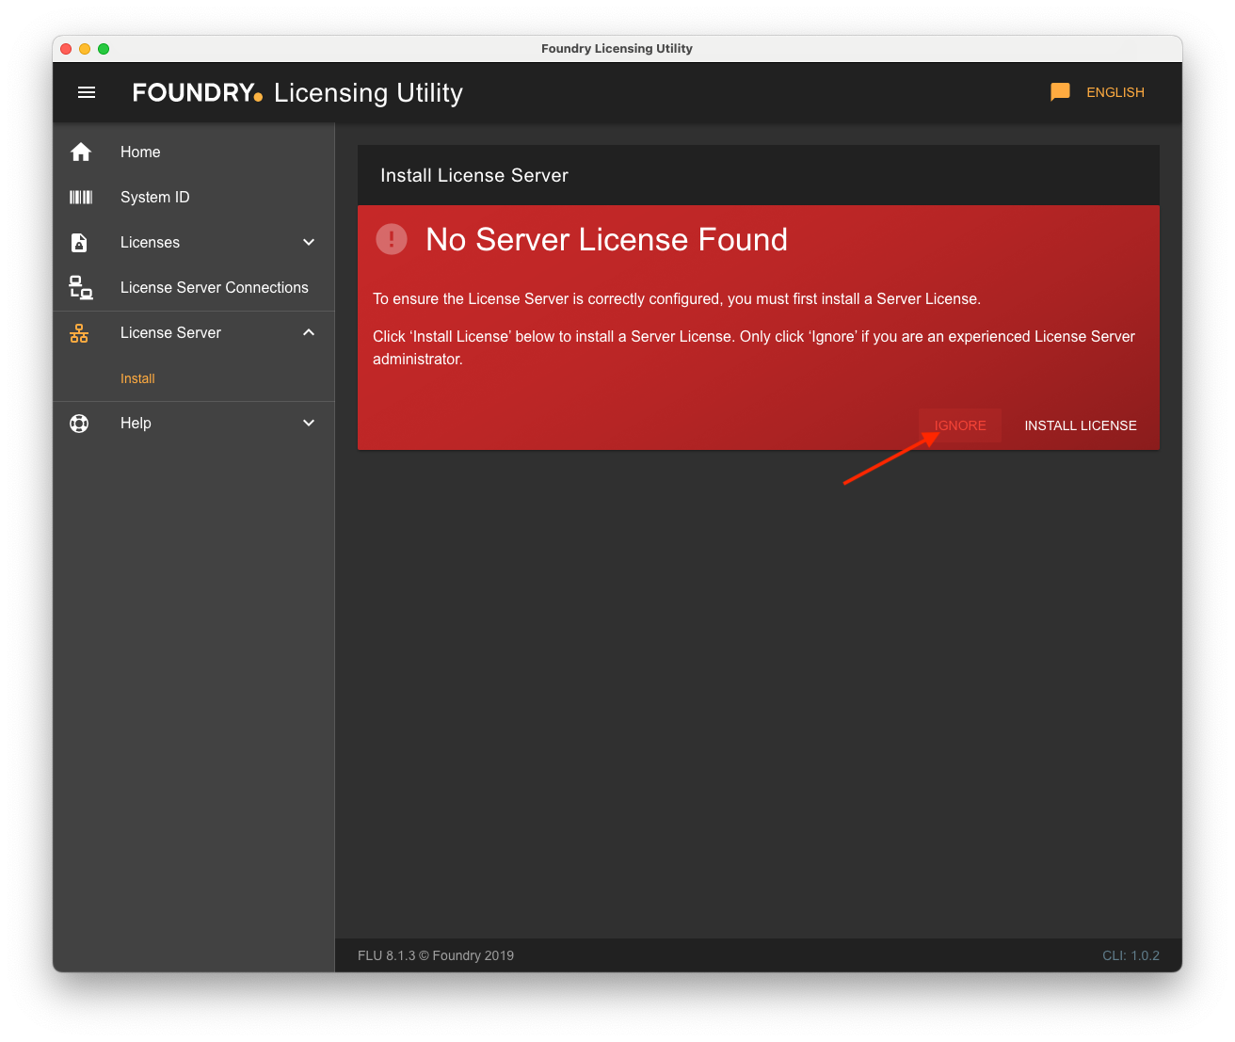Image resolution: width=1235 pixels, height=1042 pixels.
Task: Select Install under License Server
Action: click(137, 378)
